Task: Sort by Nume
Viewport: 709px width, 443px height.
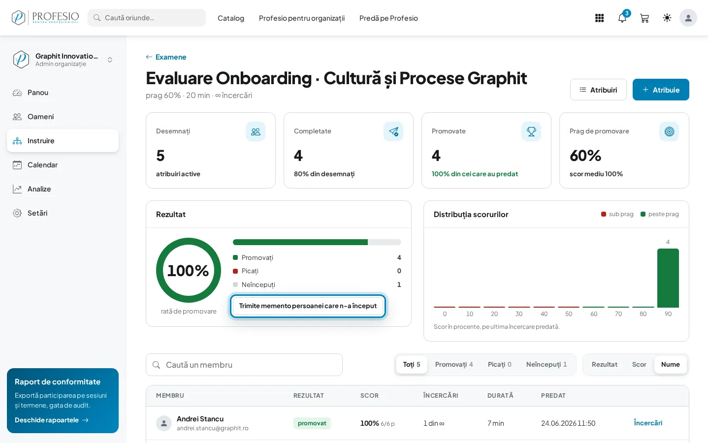Action: [x=671, y=365]
